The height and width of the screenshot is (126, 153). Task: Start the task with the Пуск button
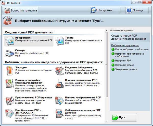pyautogui.click(x=124, y=117)
